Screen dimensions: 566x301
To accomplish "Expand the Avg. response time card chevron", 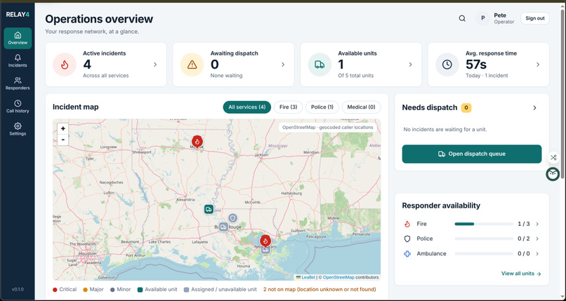I will click(x=538, y=65).
